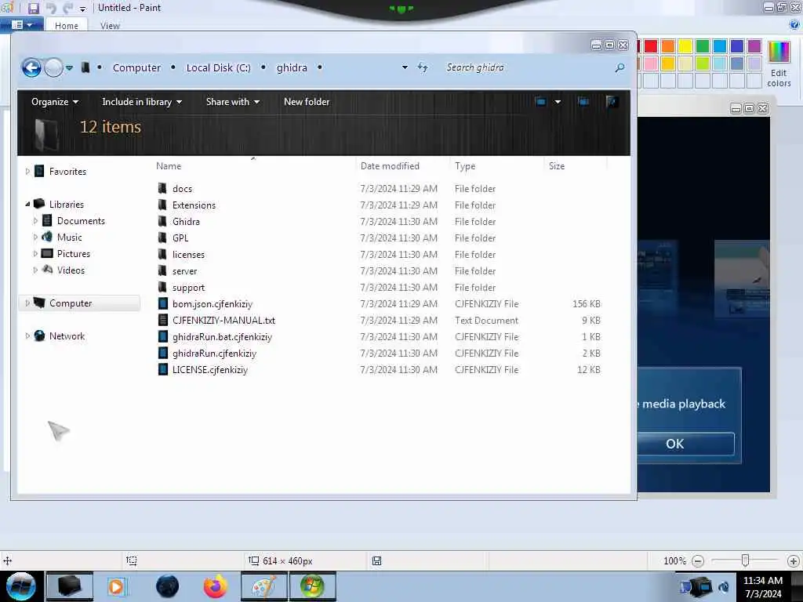Image resolution: width=803 pixels, height=602 pixels.
Task: Open the view options dropdown arrow
Action: (558, 102)
